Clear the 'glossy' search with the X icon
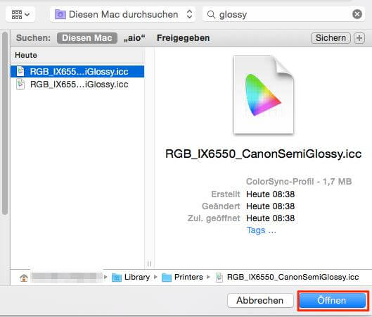372x317 pixels. 357,14
